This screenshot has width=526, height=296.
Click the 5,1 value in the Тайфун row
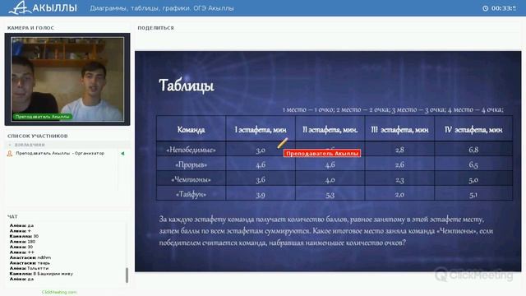click(473, 195)
